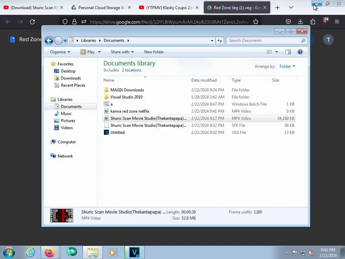Sort by Type column header
This screenshot has width=345, height=259.
point(250,80)
